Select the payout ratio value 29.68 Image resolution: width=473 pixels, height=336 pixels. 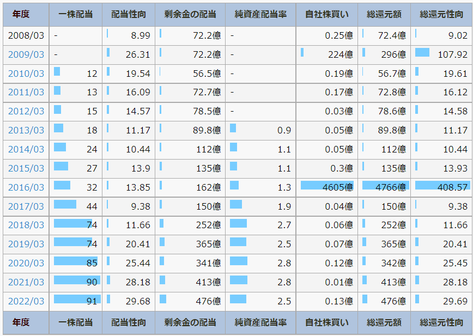138,301
